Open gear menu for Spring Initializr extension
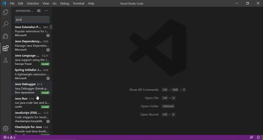Image resolution: width=263 pixels, height=140 pixels. pyautogui.click(x=48, y=78)
